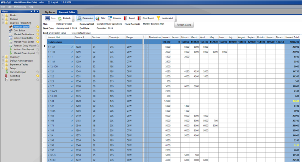Image resolution: width=302 pixels, height=162 pixels.
Task: Click the Cost Editor tree icon
Action: coord(11,30)
